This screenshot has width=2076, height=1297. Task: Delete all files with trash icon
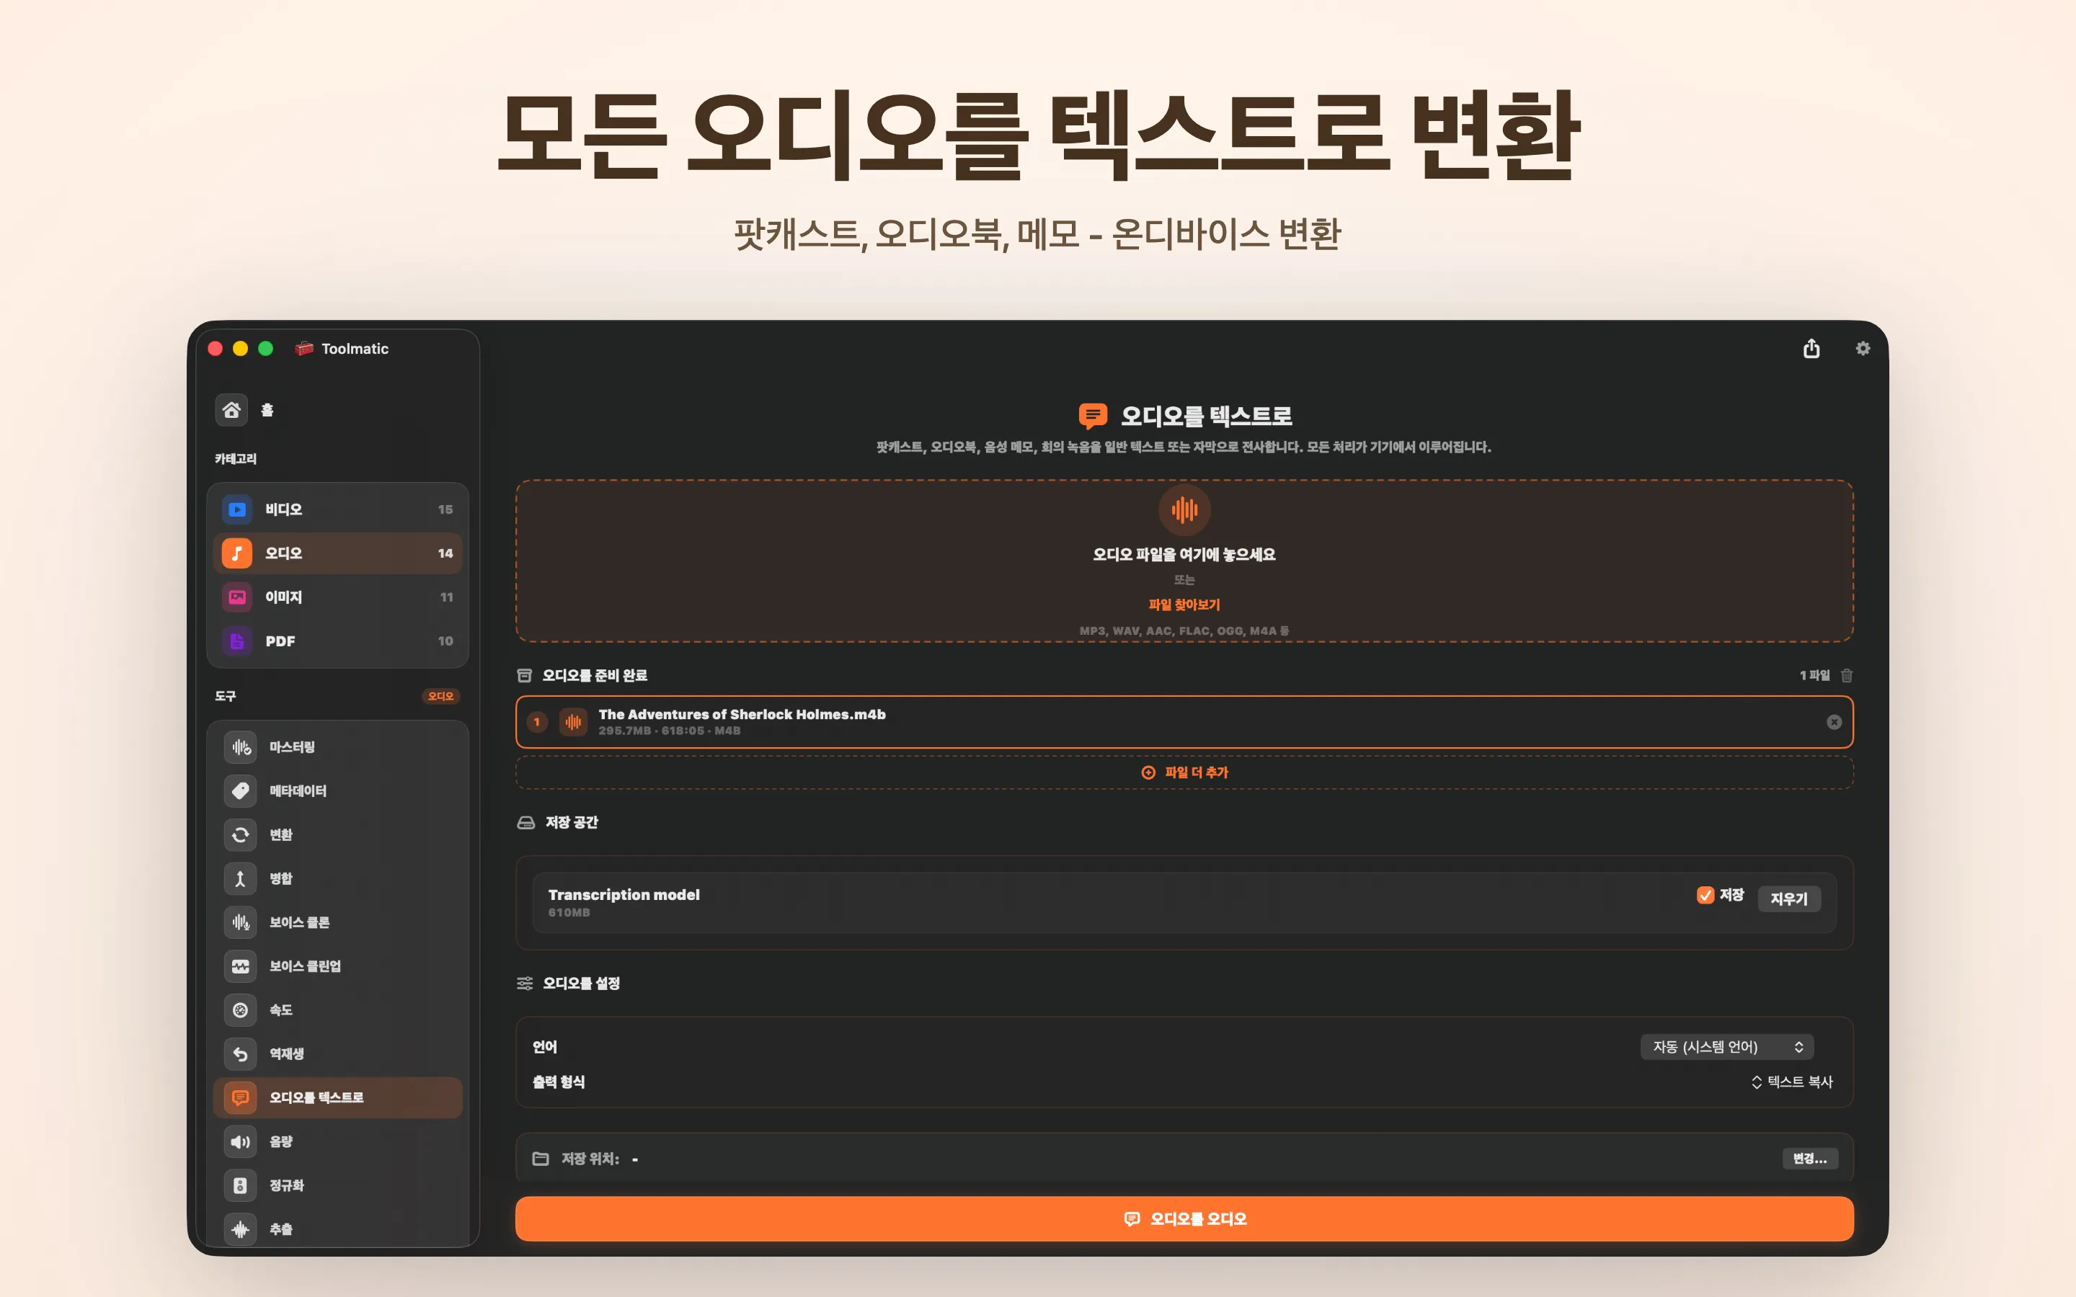coord(1847,676)
